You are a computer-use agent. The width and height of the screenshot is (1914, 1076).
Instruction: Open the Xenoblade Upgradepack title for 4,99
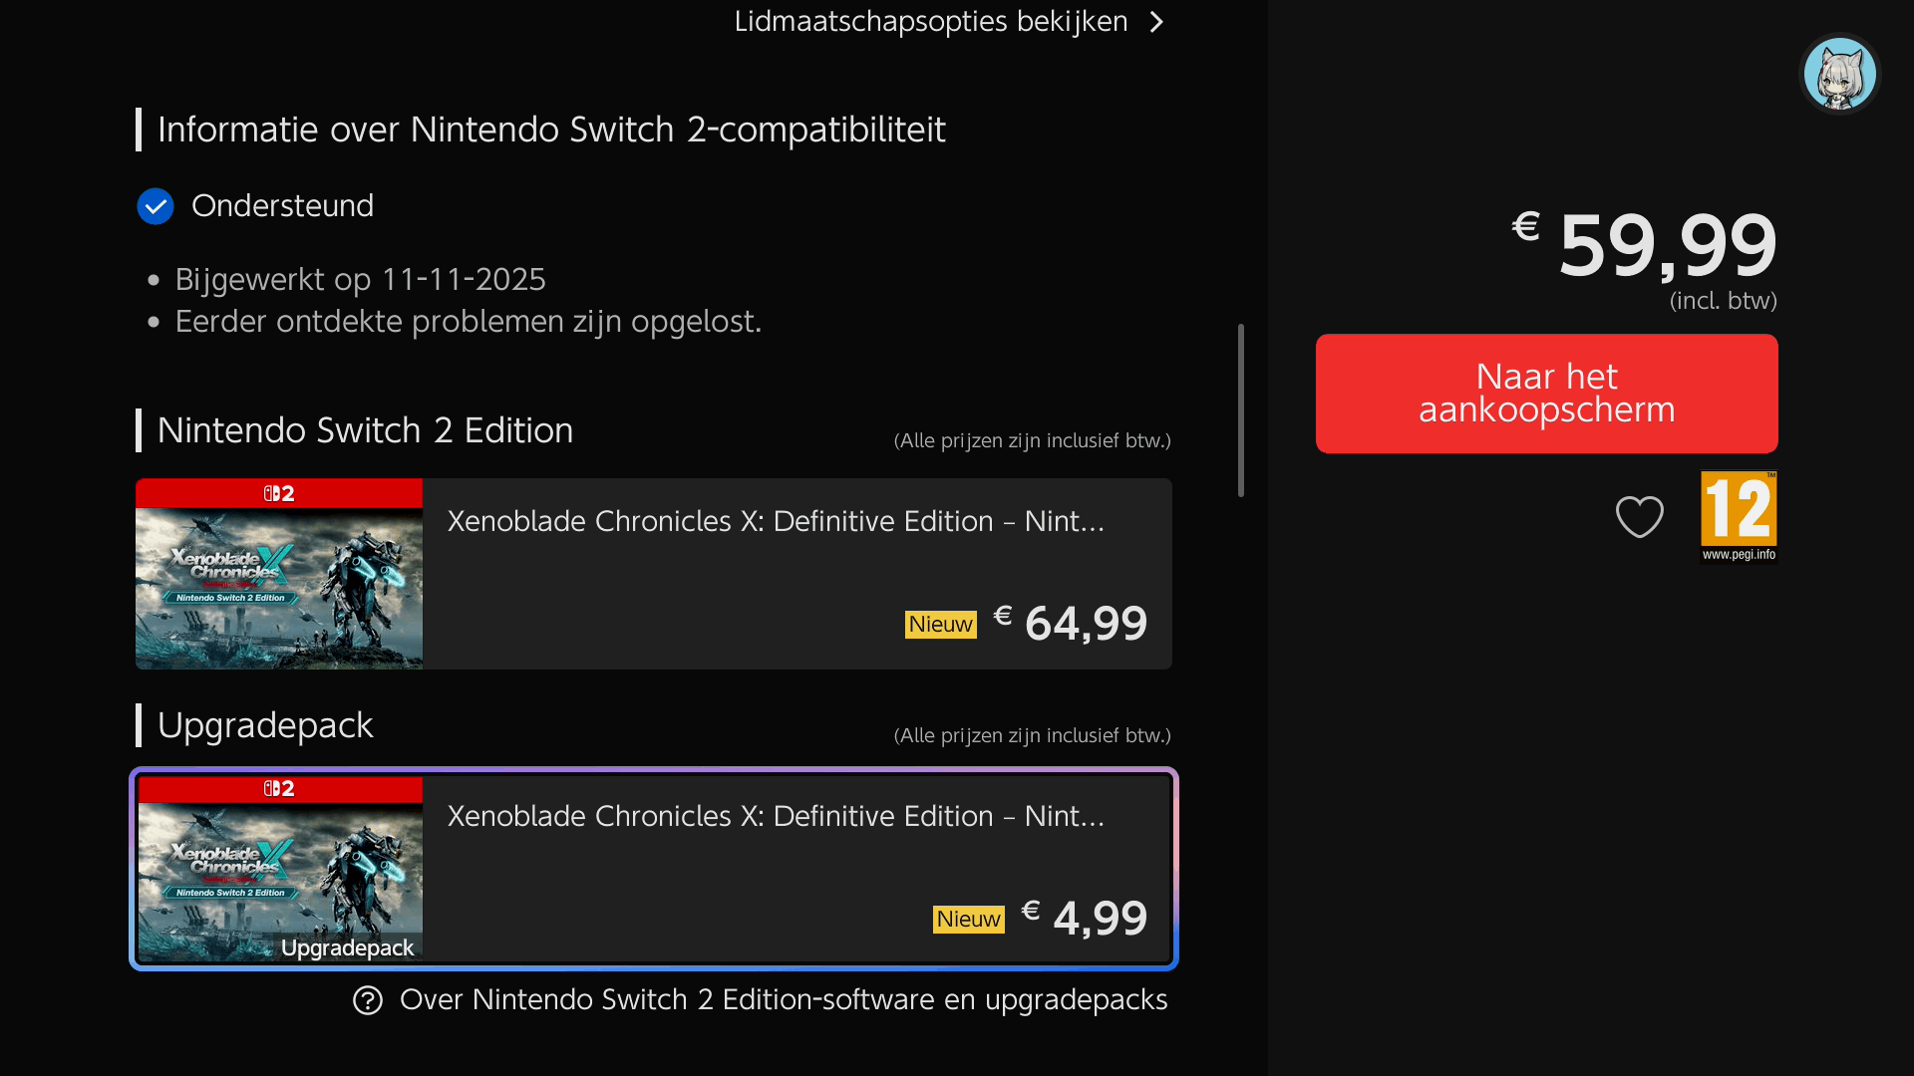[x=776, y=816]
